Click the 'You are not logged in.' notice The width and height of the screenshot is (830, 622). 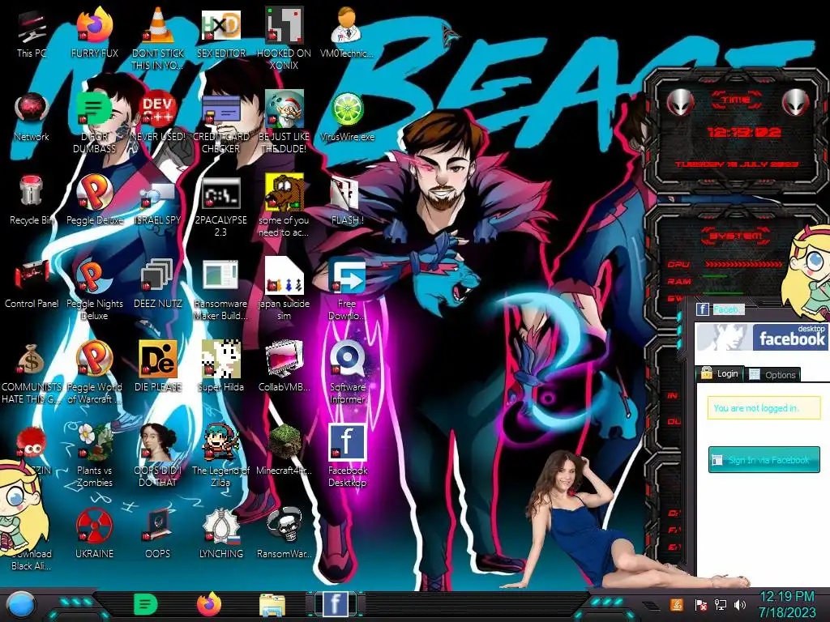click(764, 408)
